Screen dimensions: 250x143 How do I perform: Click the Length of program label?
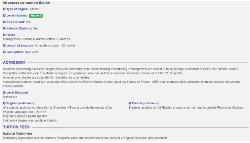point(20,45)
